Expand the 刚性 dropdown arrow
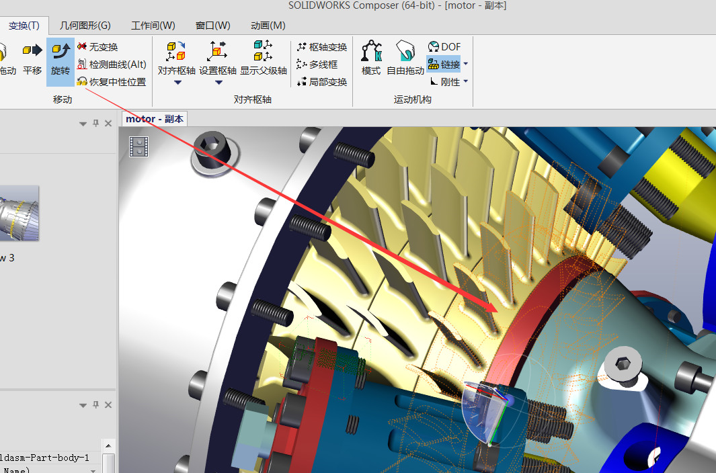This screenshot has width=716, height=473. (466, 82)
